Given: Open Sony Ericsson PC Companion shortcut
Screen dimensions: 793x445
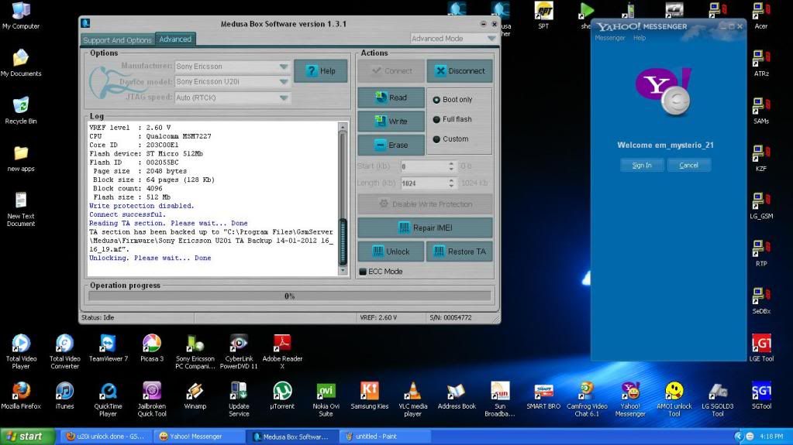Looking at the screenshot, I should point(195,351).
